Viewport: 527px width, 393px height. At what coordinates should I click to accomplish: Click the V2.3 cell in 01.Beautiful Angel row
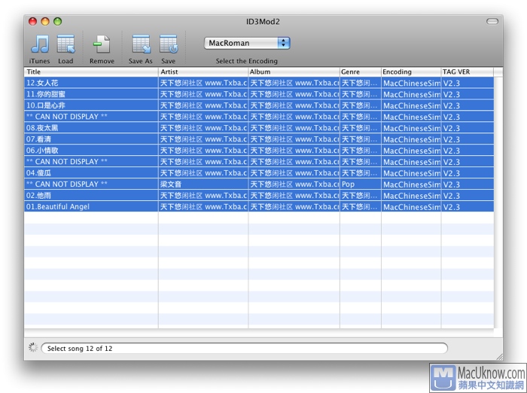tap(468, 206)
